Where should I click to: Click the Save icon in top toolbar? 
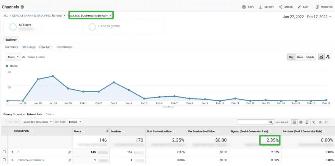pos(244,7)
